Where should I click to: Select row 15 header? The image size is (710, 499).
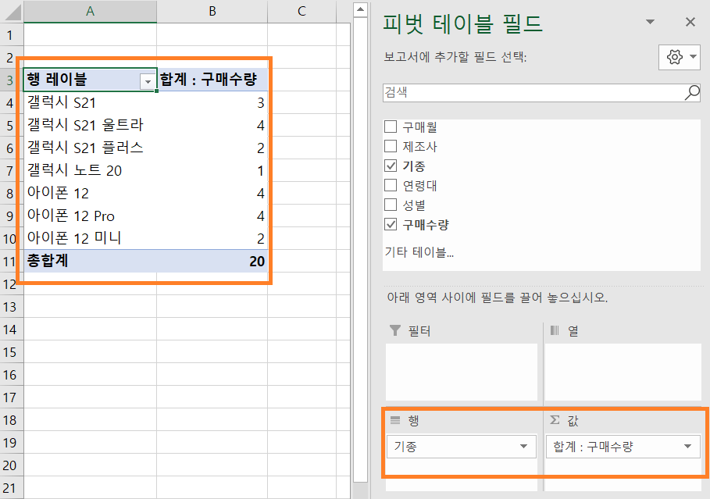pyautogui.click(x=10, y=352)
